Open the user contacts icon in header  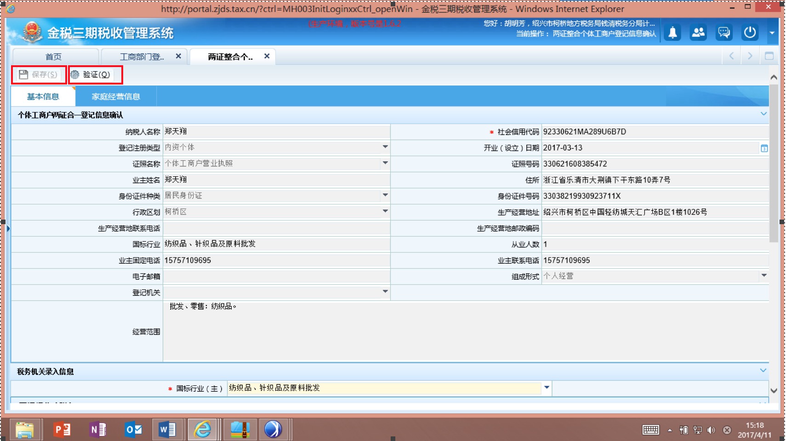pos(698,33)
